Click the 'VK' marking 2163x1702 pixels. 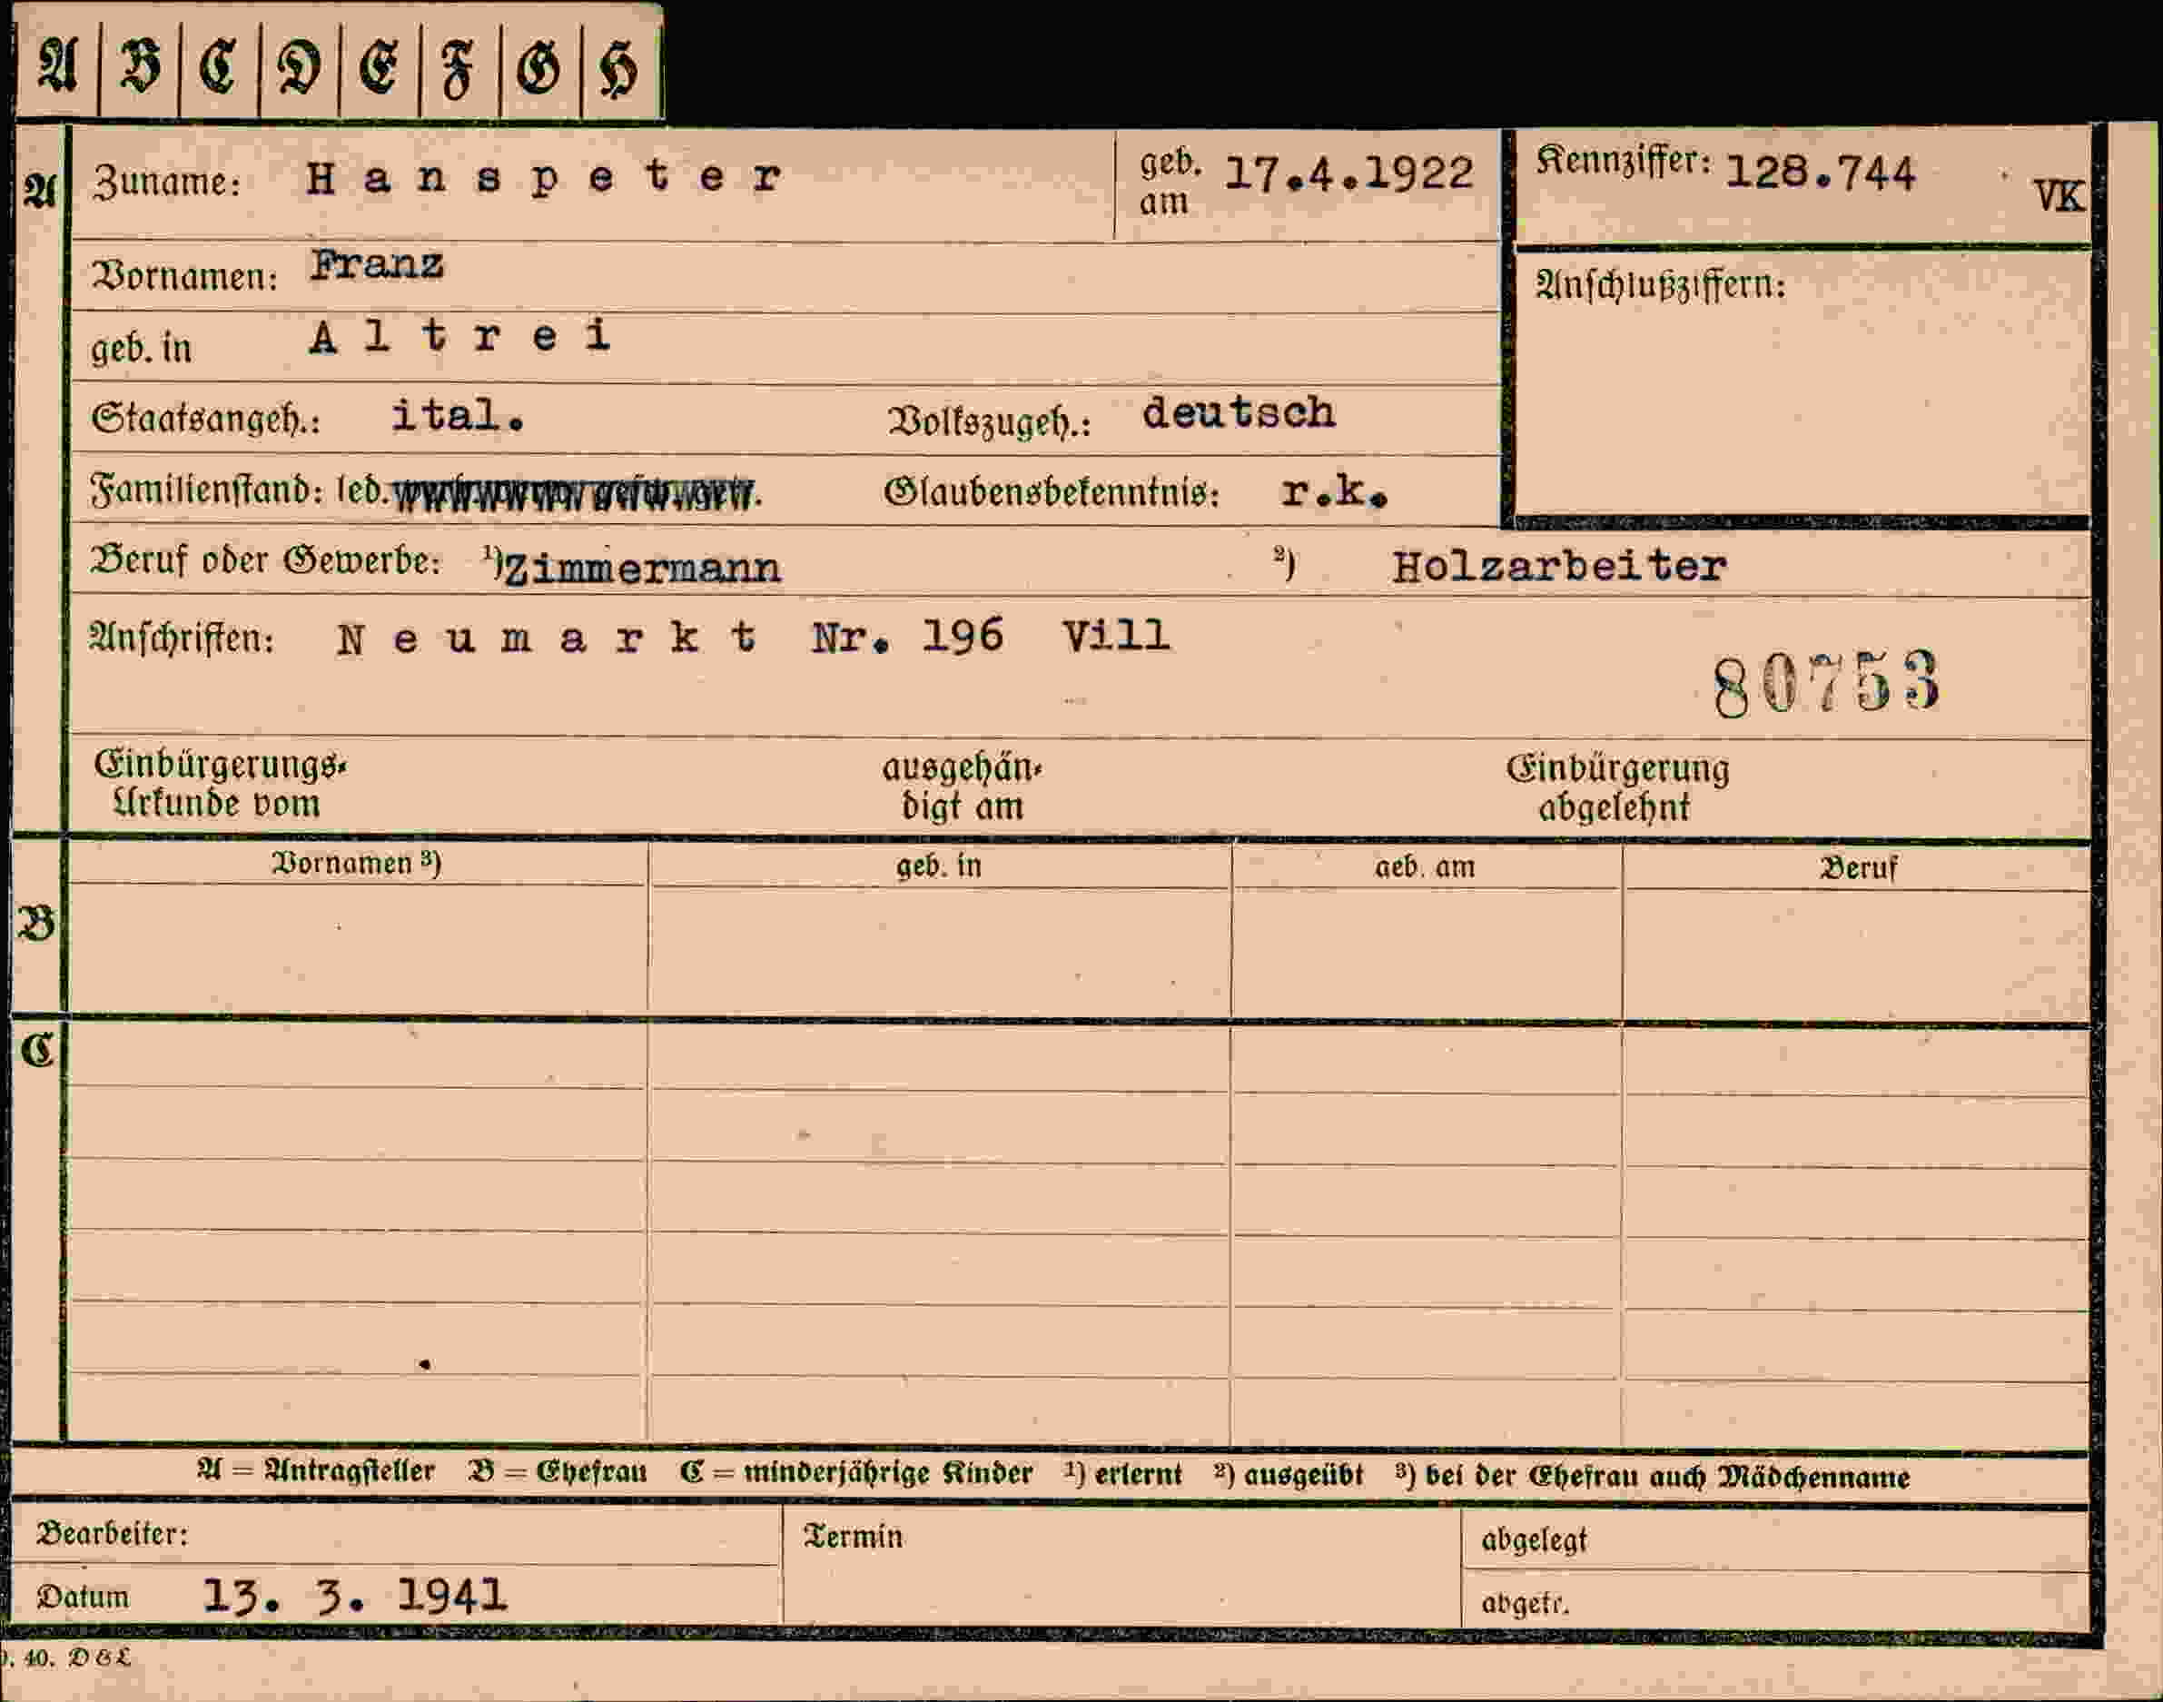click(x=2059, y=196)
